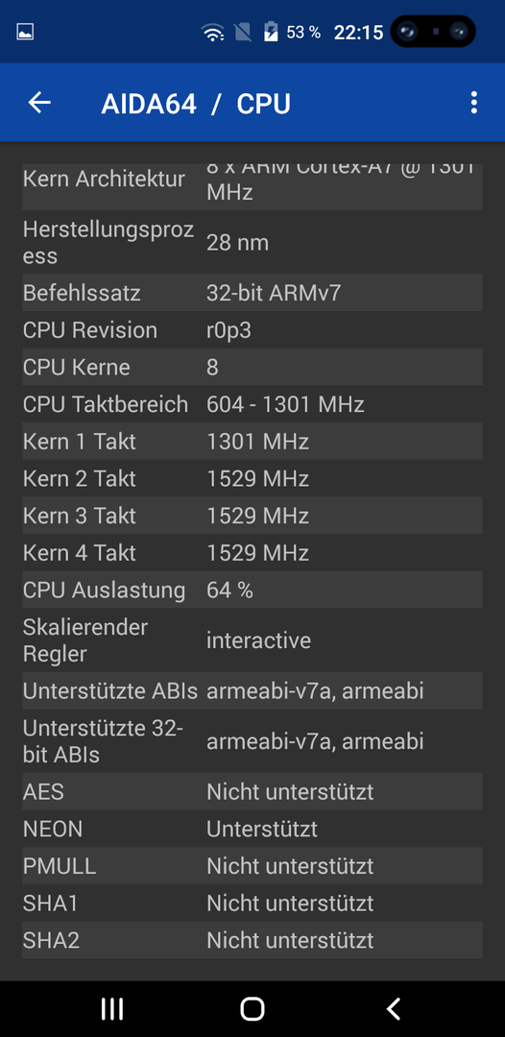Tap the Kern 1 Takt row
505x1037 pixels.
252,441
